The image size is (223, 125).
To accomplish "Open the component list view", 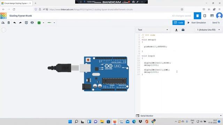I will [x=212, y=16].
